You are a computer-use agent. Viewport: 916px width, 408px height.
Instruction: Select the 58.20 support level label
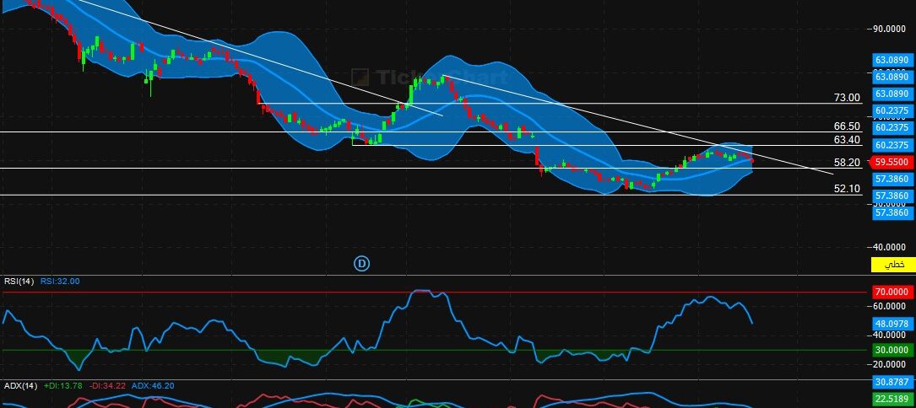(846, 162)
